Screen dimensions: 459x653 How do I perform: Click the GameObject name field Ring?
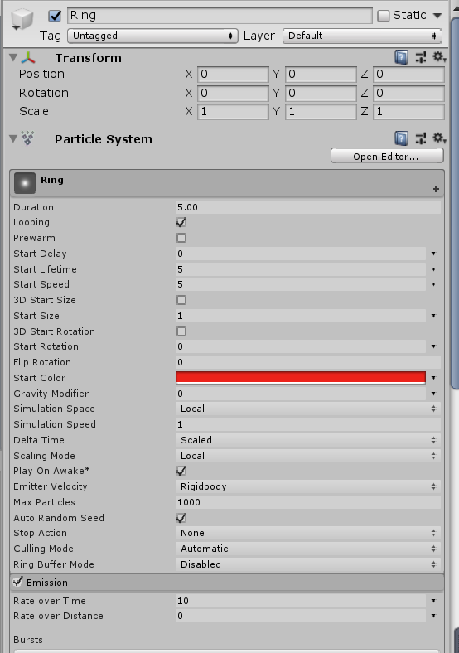click(220, 16)
